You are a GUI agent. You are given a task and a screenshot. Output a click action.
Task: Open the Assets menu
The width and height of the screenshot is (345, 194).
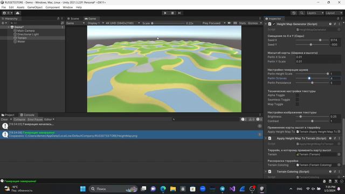20,7
